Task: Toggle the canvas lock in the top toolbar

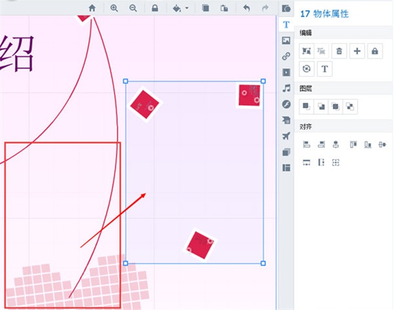Action: click(x=155, y=8)
